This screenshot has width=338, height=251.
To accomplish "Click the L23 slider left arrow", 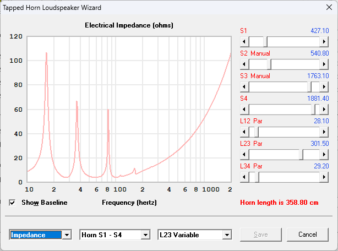I will coord(244,155).
